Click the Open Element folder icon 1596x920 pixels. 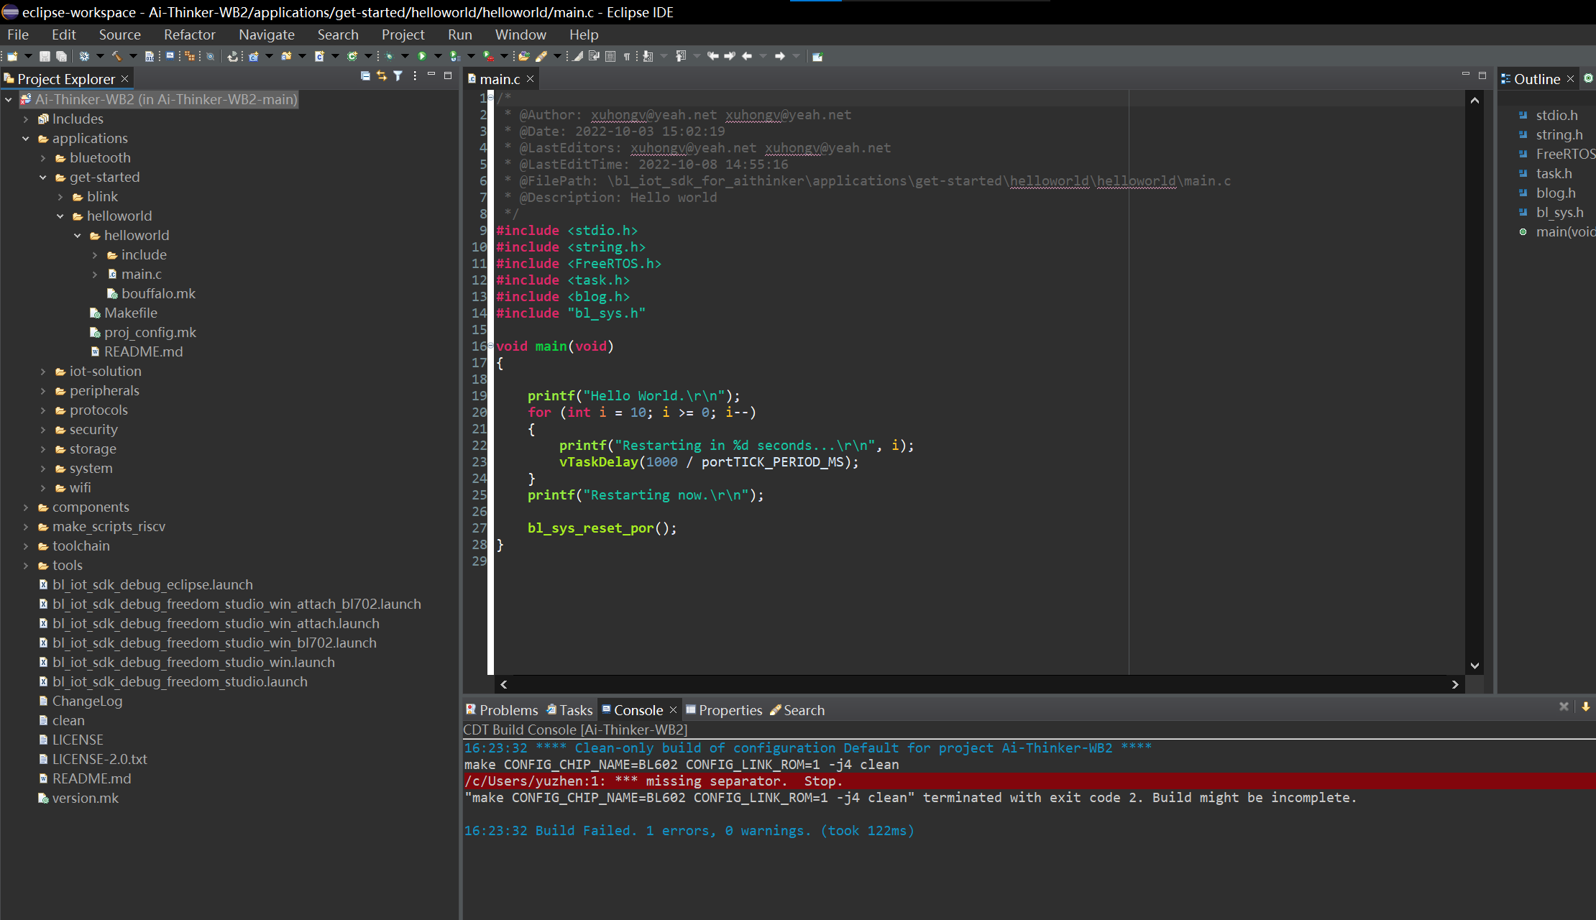(524, 56)
